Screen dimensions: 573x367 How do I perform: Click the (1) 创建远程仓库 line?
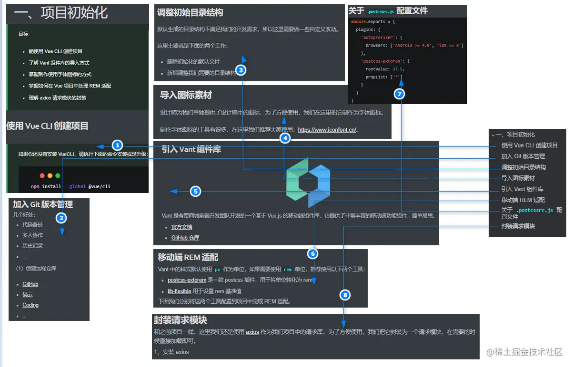36,268
